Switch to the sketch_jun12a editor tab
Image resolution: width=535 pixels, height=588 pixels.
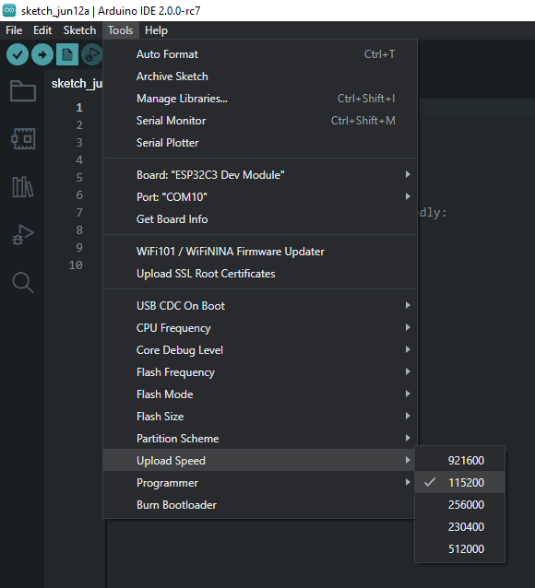pos(77,84)
